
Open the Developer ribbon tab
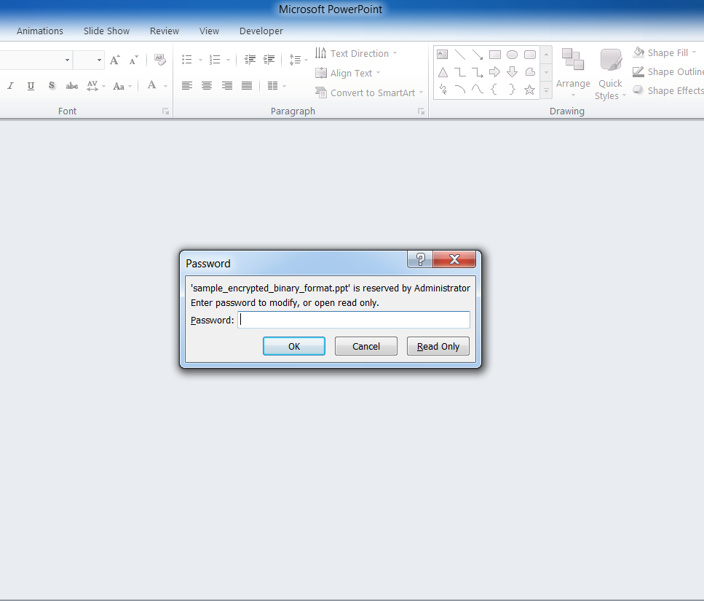(261, 31)
